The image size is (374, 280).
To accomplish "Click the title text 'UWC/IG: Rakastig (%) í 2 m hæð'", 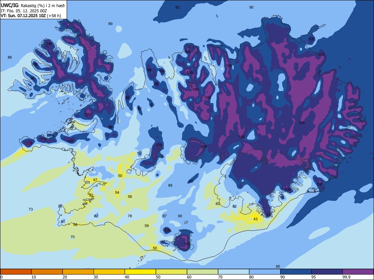I will click(33, 5).
